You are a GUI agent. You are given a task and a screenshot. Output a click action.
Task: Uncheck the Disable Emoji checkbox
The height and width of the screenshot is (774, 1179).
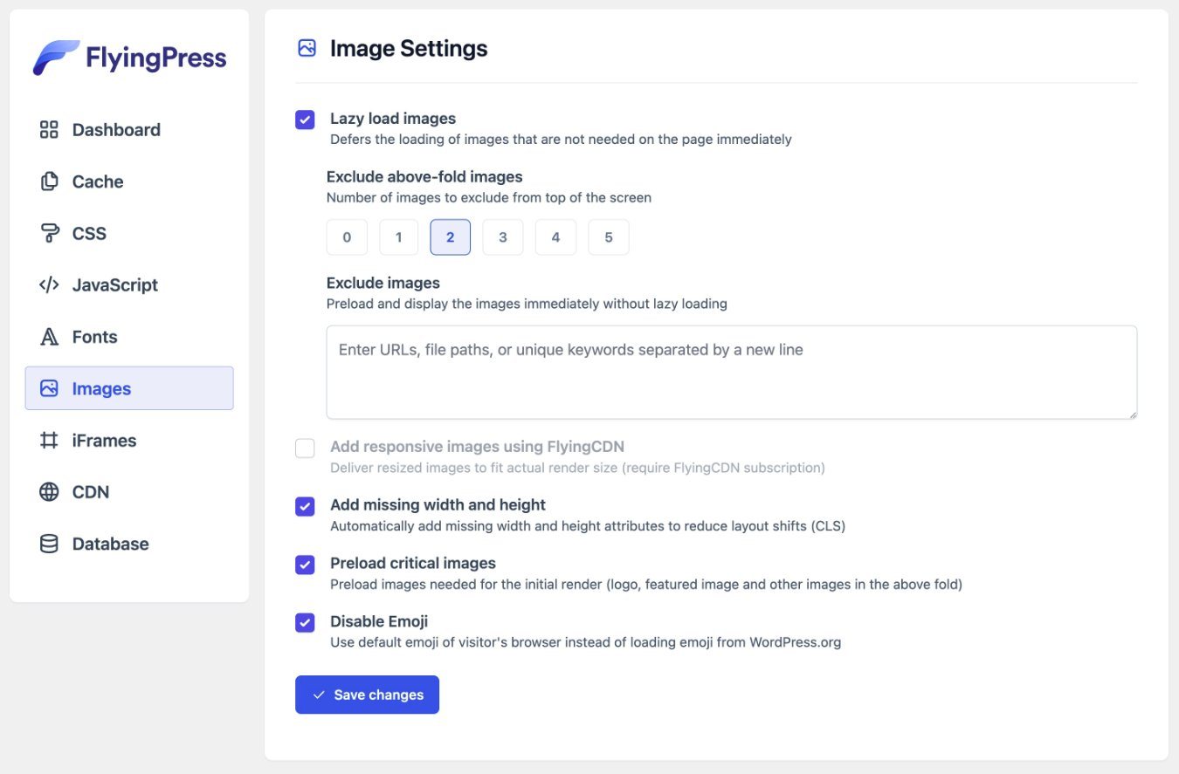(x=305, y=622)
